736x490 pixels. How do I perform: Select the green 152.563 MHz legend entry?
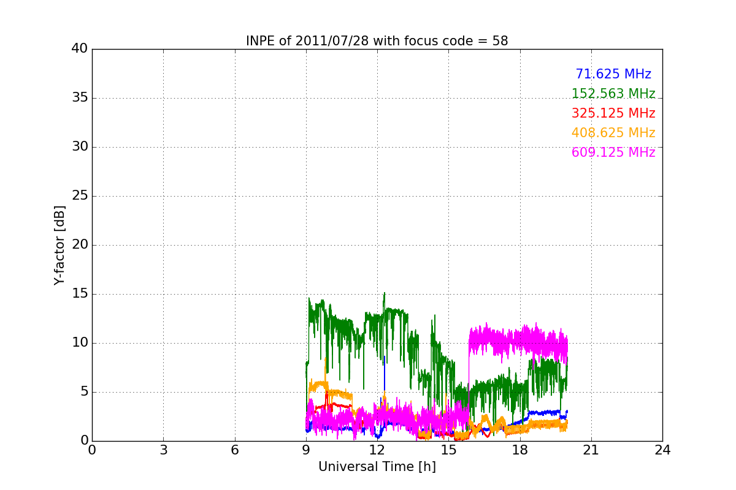tap(613, 94)
